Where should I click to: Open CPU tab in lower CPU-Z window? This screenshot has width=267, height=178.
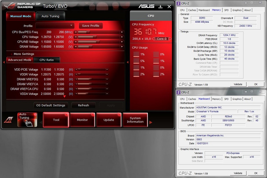pos(182,99)
